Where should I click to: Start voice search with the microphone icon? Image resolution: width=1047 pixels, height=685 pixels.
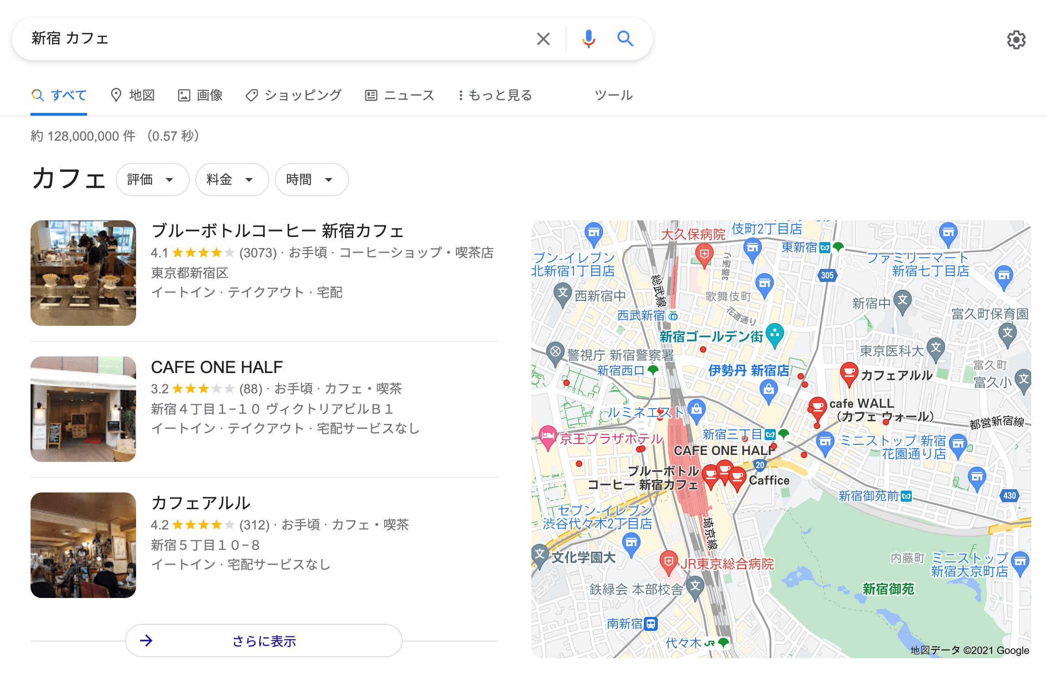click(x=588, y=39)
